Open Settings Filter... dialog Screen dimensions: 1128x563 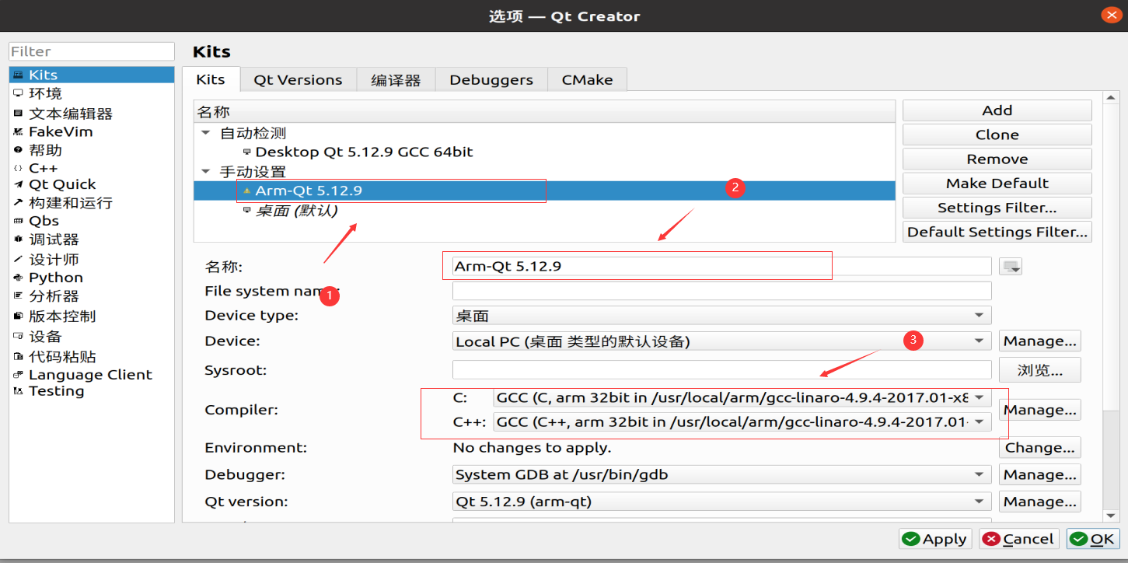tap(997, 208)
